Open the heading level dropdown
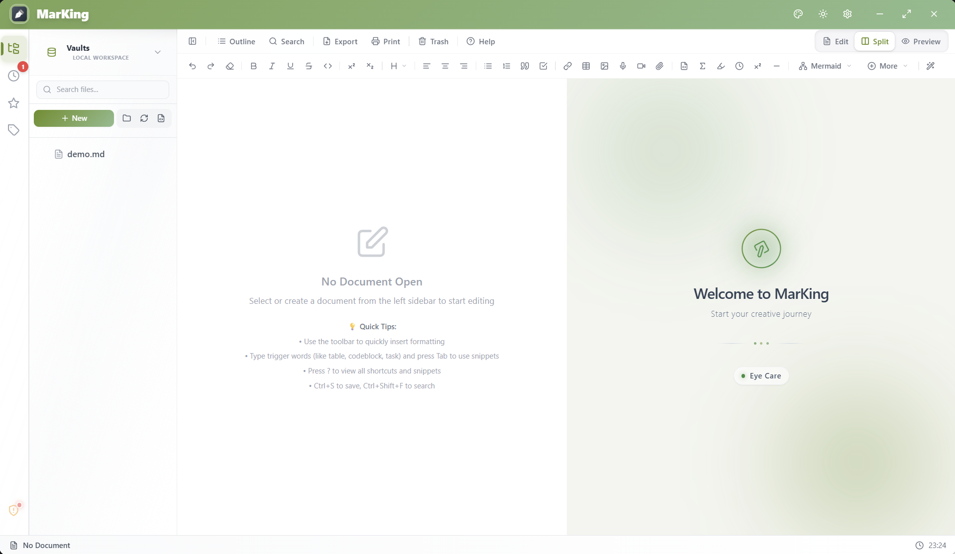Viewport: 955px width, 554px height. point(398,66)
